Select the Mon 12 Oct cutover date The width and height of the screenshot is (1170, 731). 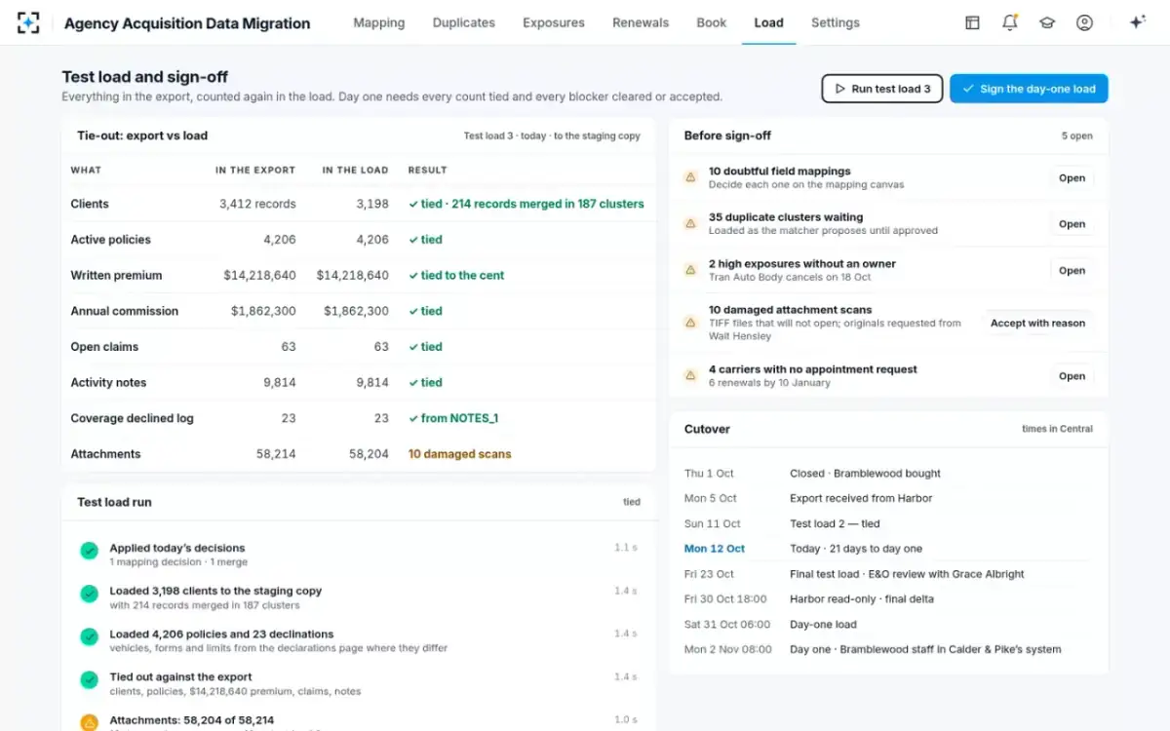pos(715,549)
